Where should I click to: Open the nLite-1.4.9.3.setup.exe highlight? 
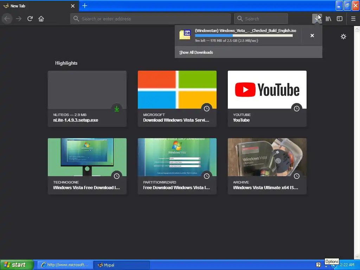pos(87,99)
